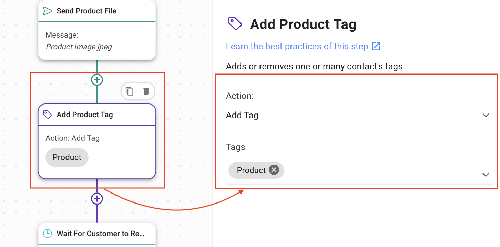
Task: Click the Add Product Tag node title
Action: tap(85, 115)
